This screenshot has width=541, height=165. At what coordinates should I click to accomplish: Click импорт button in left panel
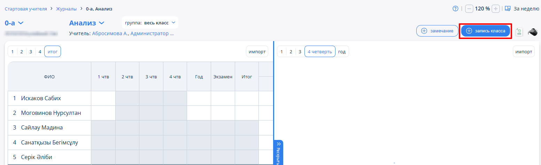pyautogui.click(x=257, y=52)
